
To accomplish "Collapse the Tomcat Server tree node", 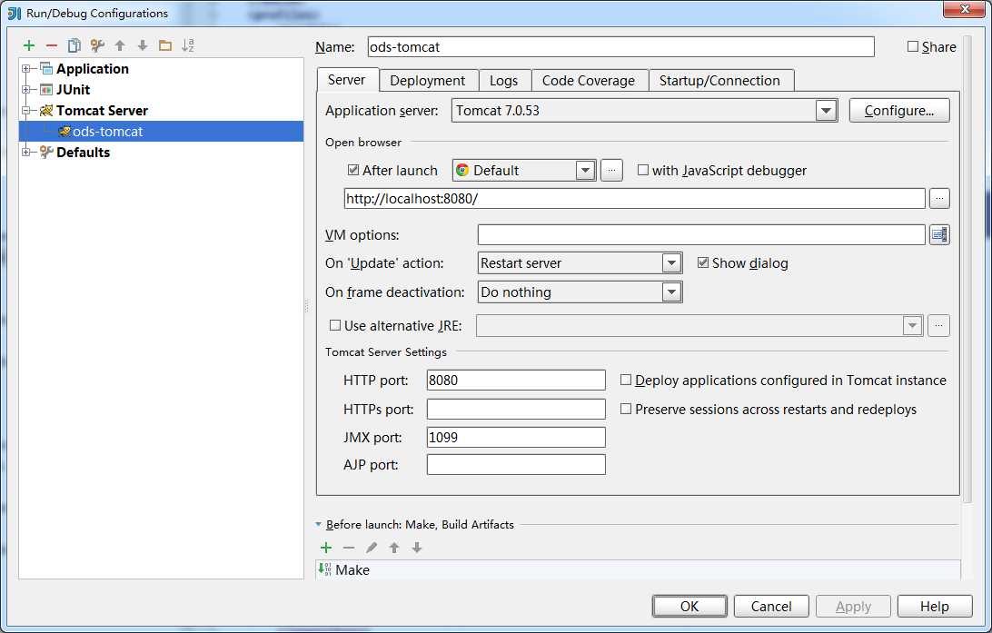I will [x=26, y=111].
